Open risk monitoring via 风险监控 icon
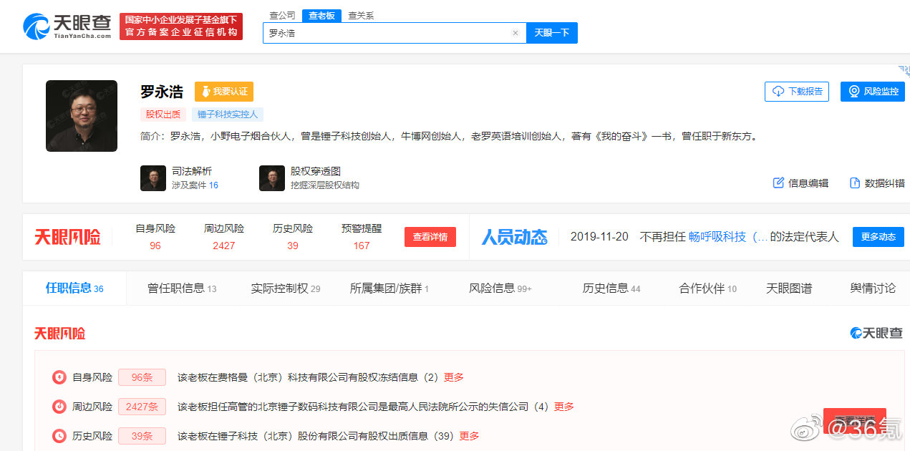The image size is (910, 451). (x=853, y=92)
